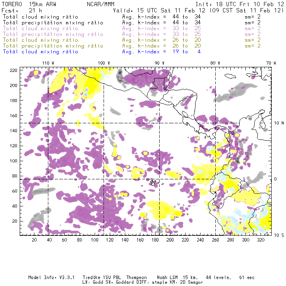Click the "80 W" longitude label
The width and height of the screenshot is (286, 286).
pos(215,63)
